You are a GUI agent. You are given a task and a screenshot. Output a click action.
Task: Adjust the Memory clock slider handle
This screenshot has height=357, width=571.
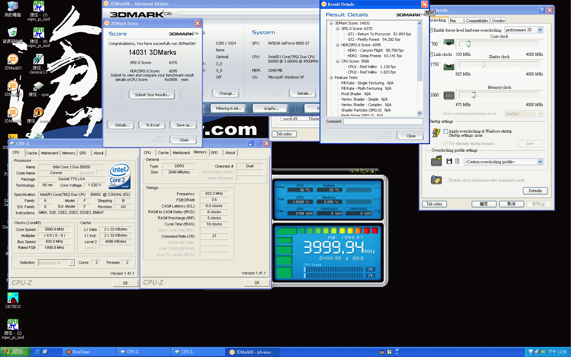pyautogui.click(x=473, y=95)
